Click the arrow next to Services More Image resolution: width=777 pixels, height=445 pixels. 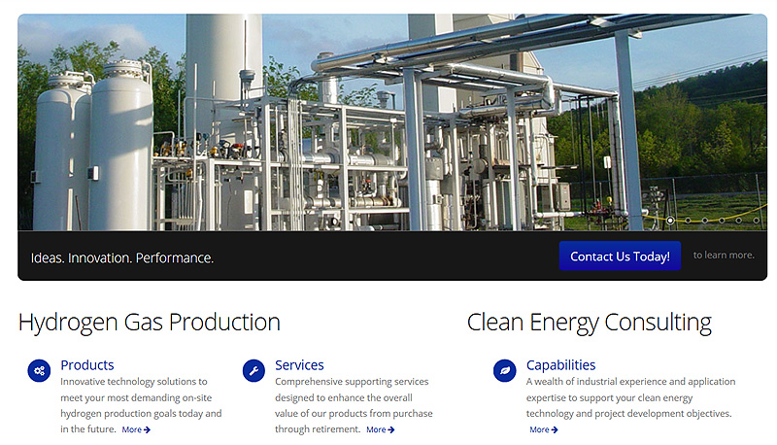pyautogui.click(x=391, y=430)
